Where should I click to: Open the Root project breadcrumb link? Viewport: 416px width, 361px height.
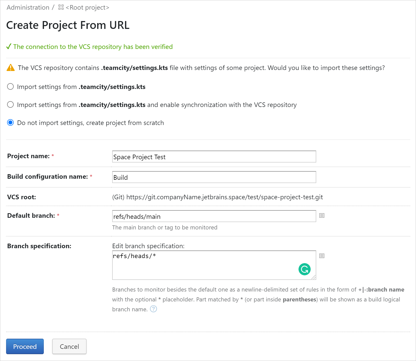coord(87,7)
